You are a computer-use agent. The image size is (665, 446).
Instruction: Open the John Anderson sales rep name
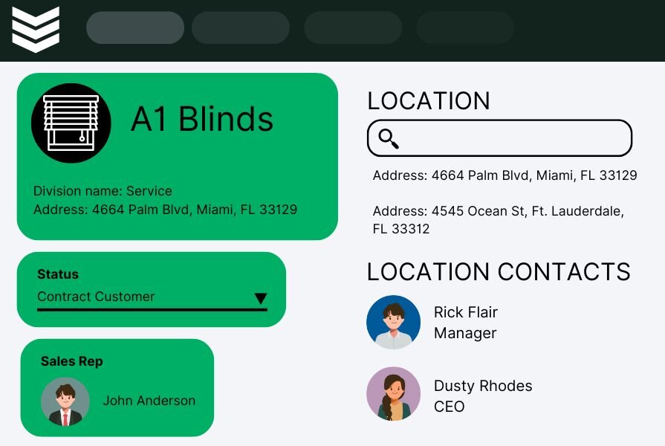(149, 401)
